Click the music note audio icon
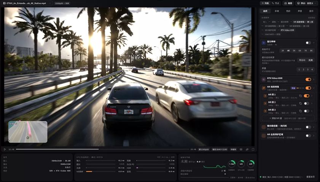This screenshot has width=320, height=182. coord(247,149)
